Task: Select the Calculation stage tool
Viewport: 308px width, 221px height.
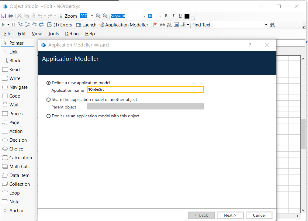Action: [x=17, y=158]
